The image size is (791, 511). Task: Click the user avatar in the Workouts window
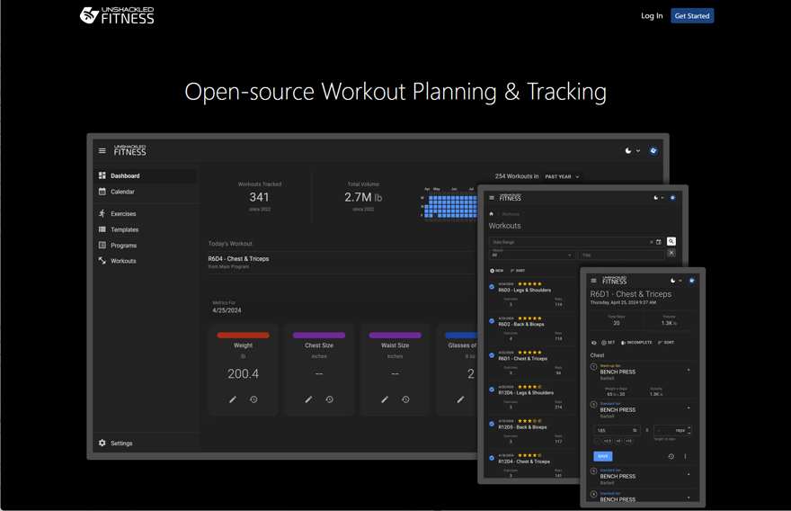tap(672, 198)
